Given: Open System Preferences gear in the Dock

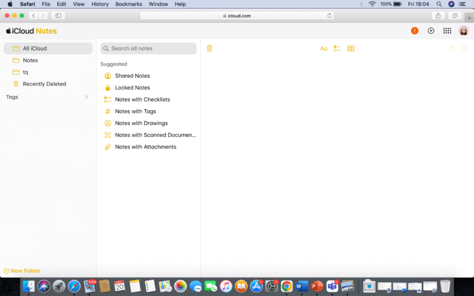Looking at the screenshot, I should pyautogui.click(x=271, y=286).
